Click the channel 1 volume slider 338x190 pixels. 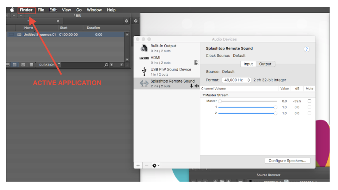(x=247, y=107)
